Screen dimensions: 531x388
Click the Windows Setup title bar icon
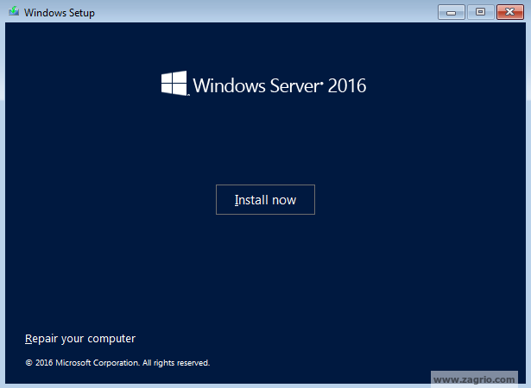click(x=14, y=12)
